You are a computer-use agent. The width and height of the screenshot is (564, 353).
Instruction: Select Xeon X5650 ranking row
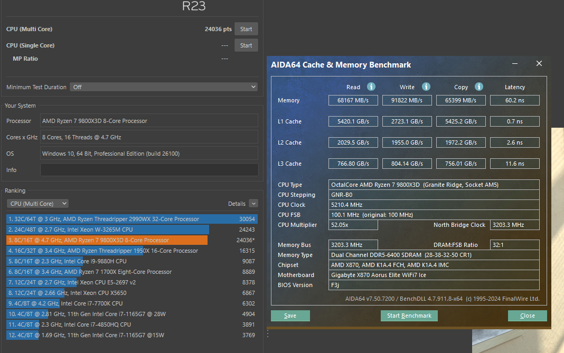click(x=131, y=293)
